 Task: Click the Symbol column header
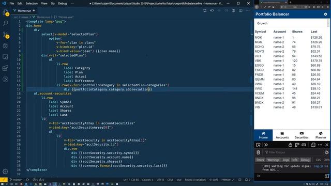260,32
